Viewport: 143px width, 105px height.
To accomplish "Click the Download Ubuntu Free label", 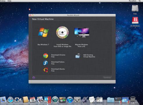I will (58, 70).
